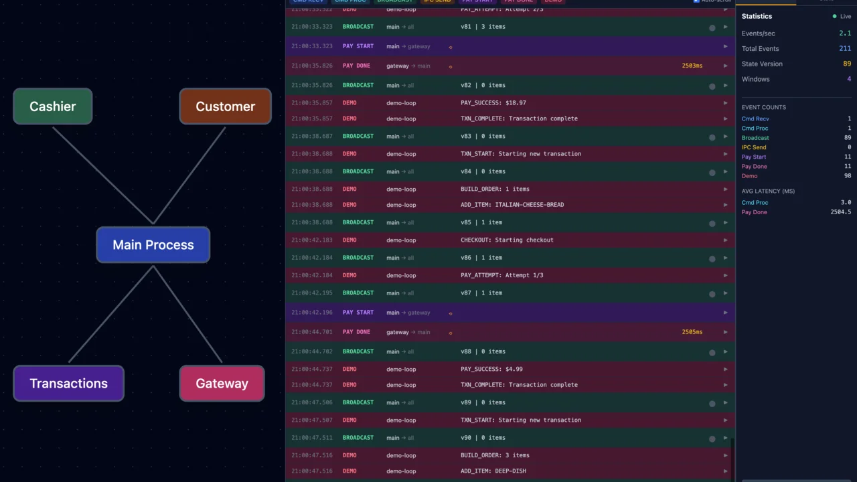Select the Transactions node

68,383
